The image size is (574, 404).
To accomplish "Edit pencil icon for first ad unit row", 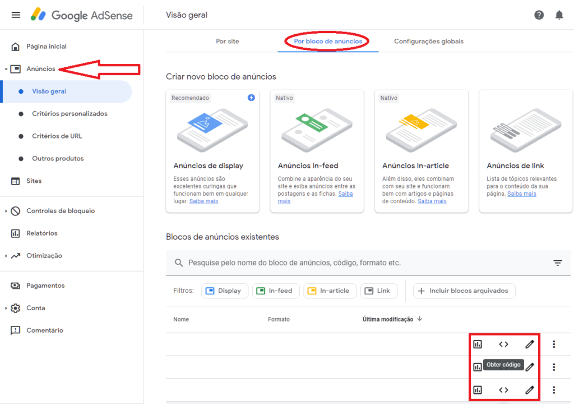I will click(530, 345).
